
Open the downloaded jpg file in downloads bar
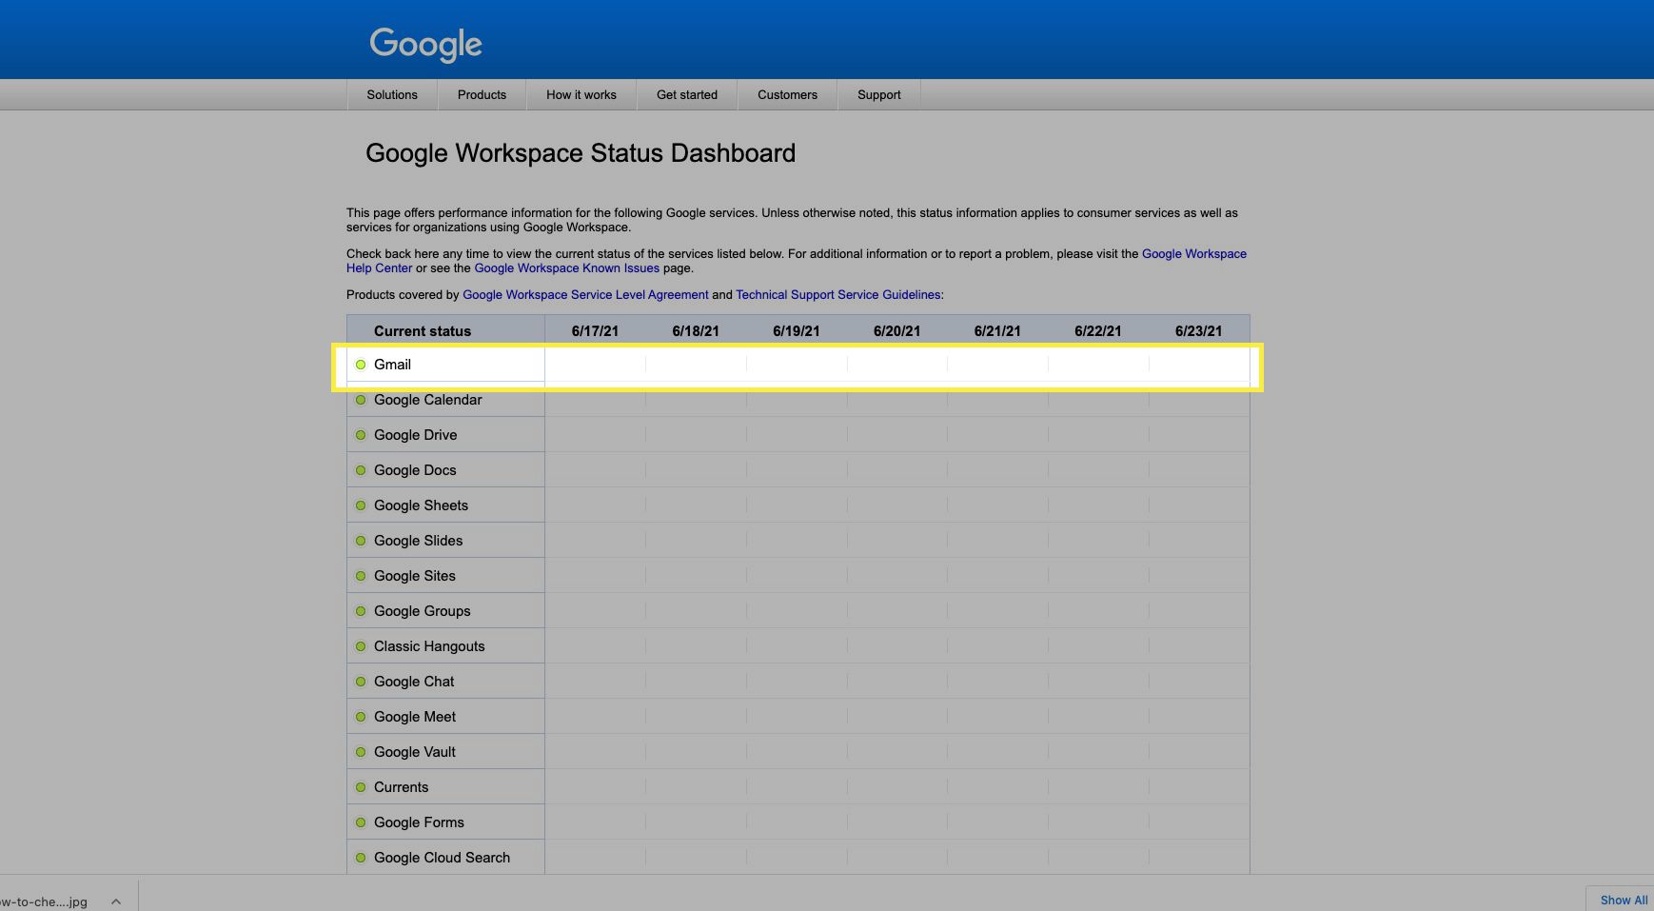click(x=44, y=901)
